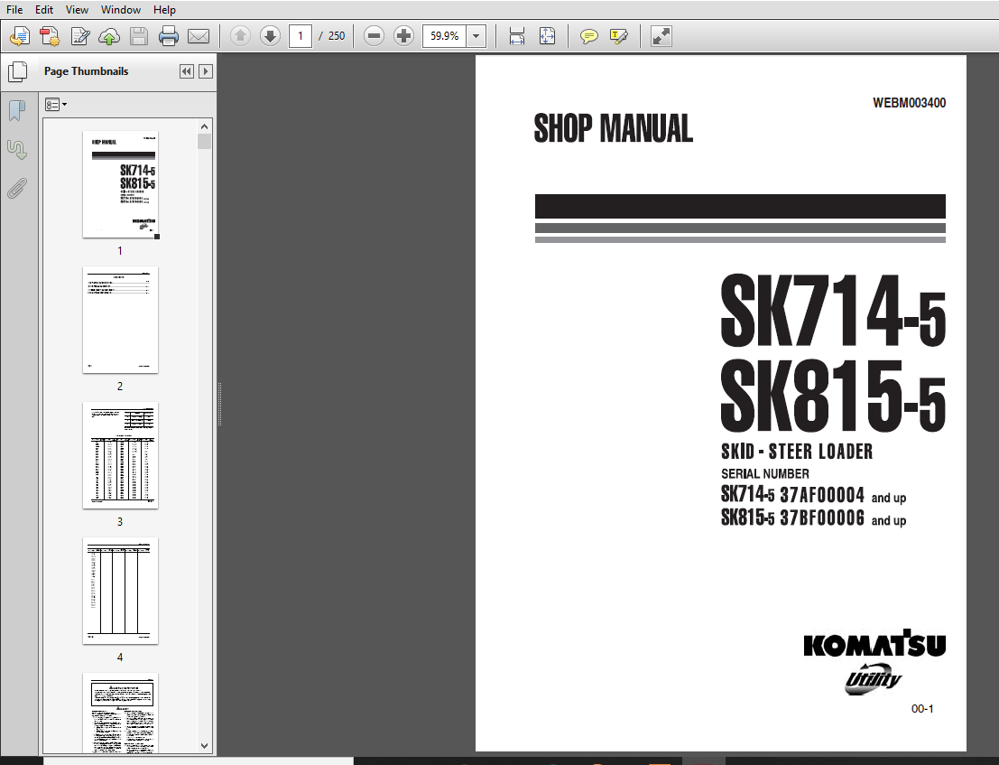The width and height of the screenshot is (999, 765).
Task: Select page 4 thumbnail
Action: (120, 591)
